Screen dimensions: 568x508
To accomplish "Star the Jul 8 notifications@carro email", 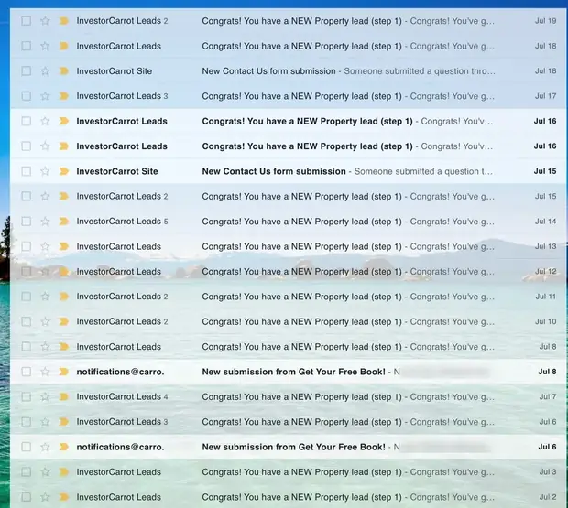I will (x=45, y=372).
